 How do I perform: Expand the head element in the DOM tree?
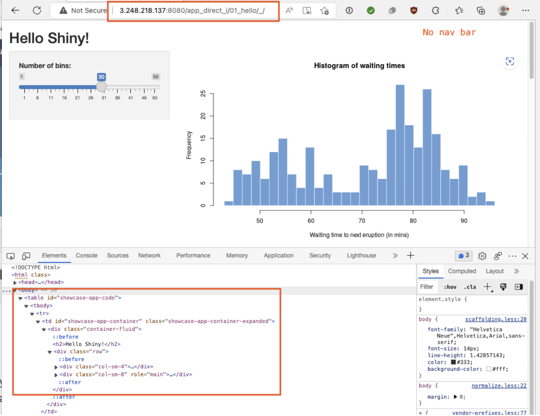coord(15,282)
